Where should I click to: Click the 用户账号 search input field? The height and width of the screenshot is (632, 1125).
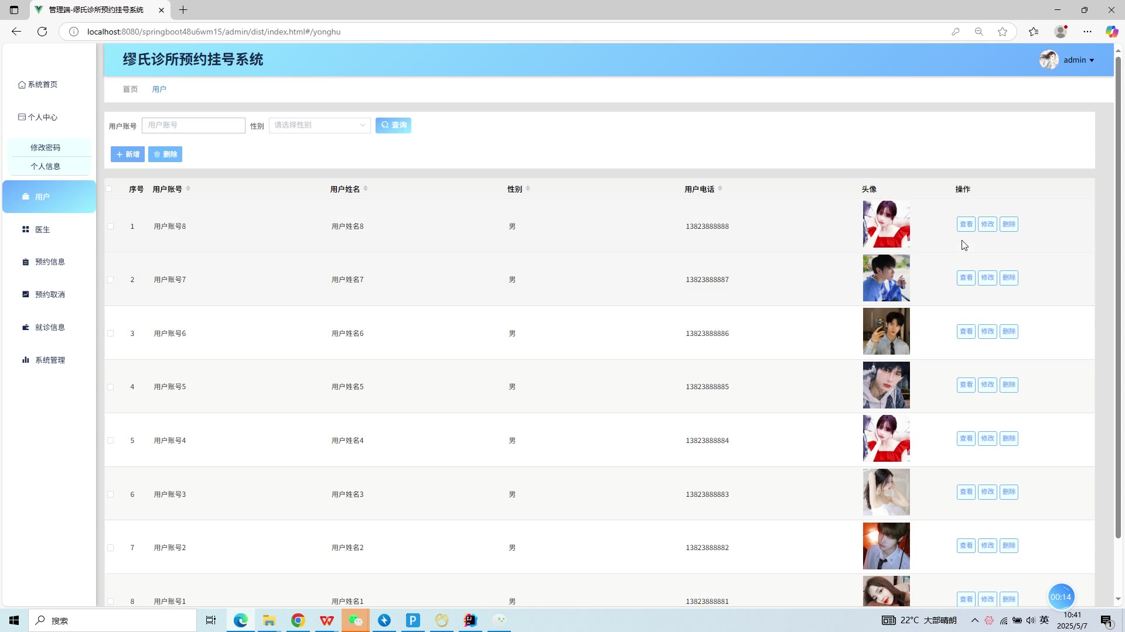pyautogui.click(x=193, y=125)
